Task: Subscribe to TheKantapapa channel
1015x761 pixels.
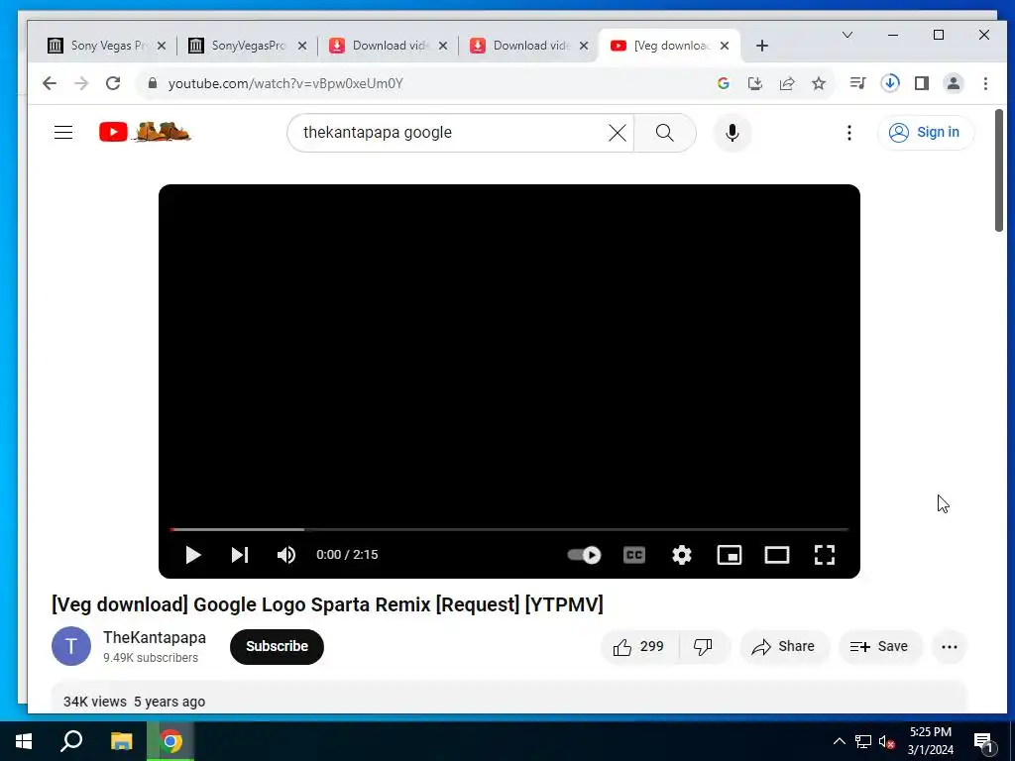Action: pos(277,646)
